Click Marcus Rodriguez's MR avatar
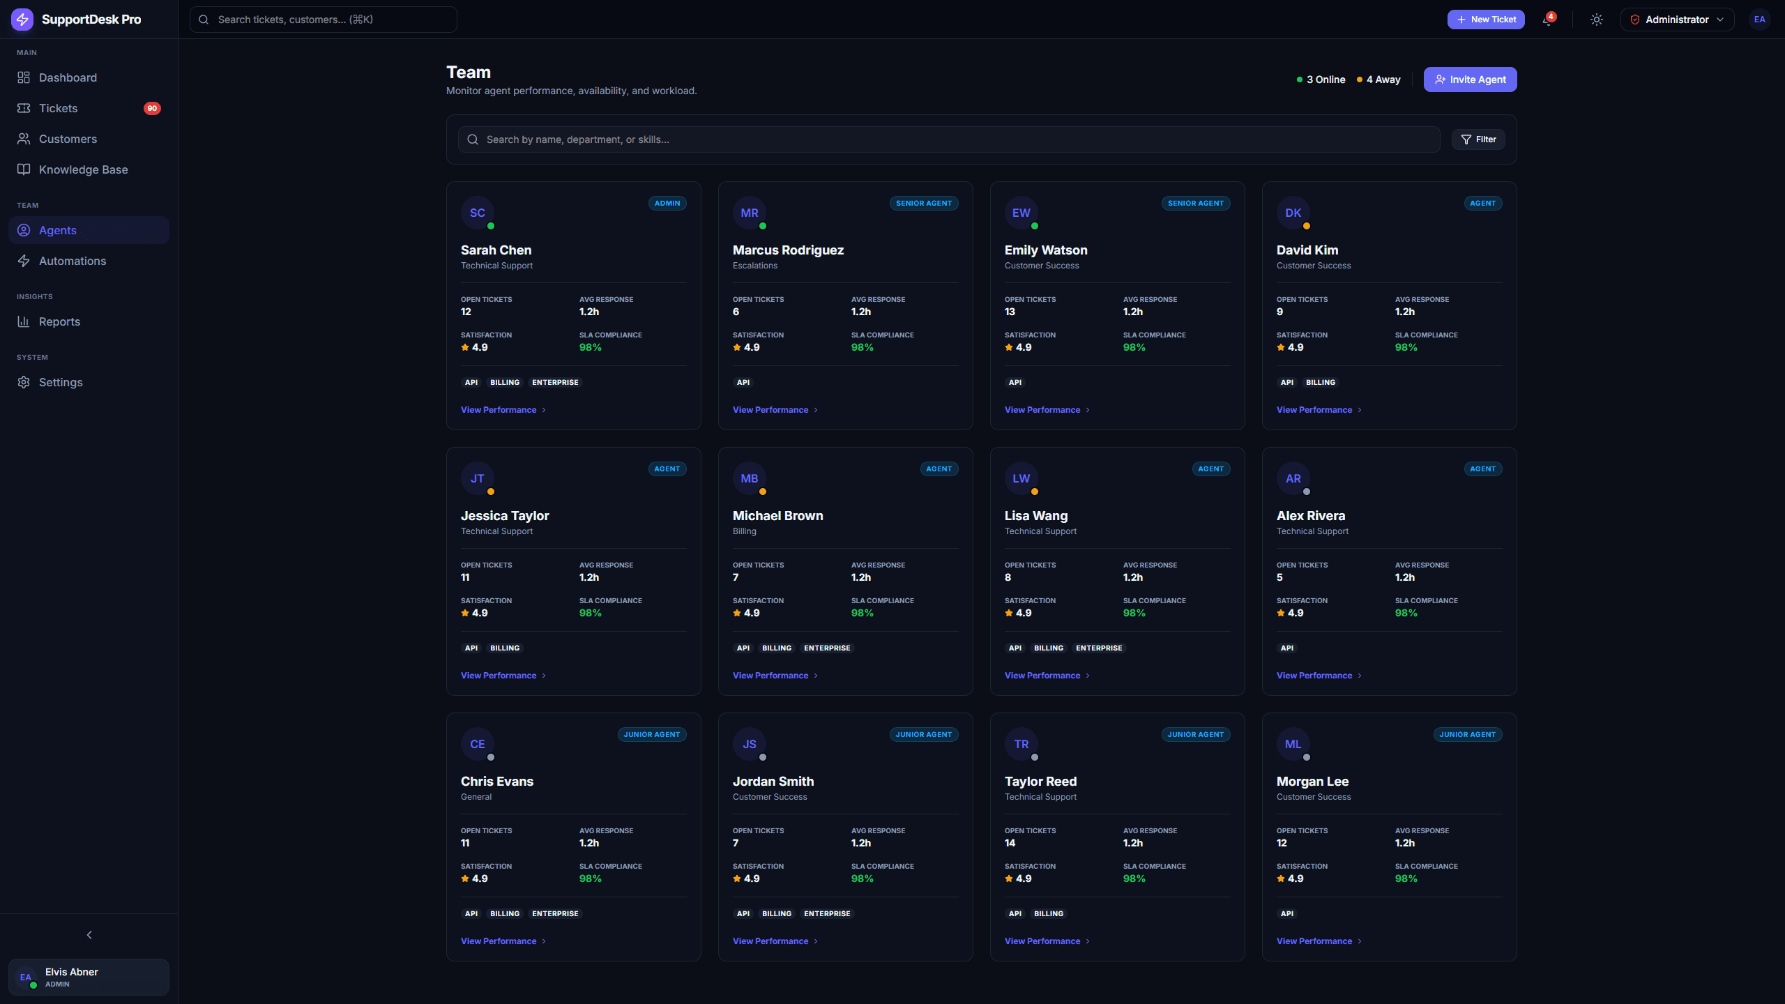1785x1004 pixels. pyautogui.click(x=750, y=213)
